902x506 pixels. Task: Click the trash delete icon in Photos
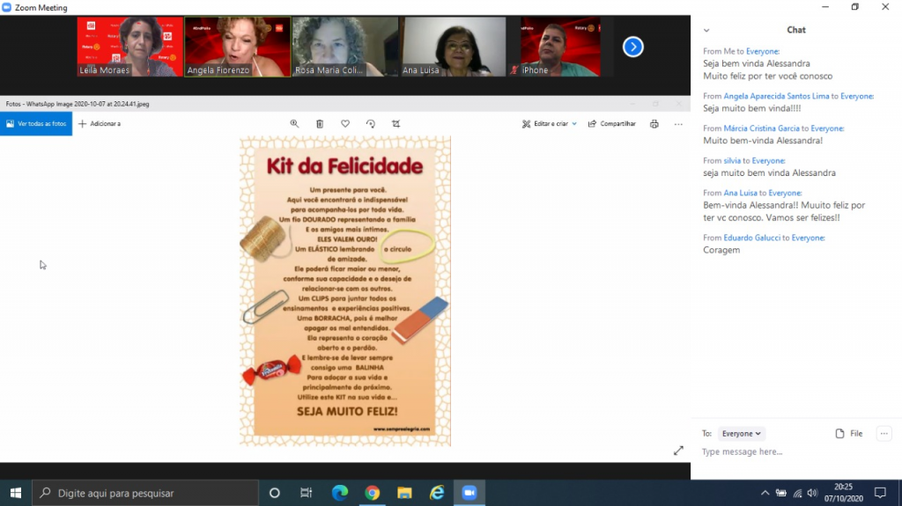320,124
